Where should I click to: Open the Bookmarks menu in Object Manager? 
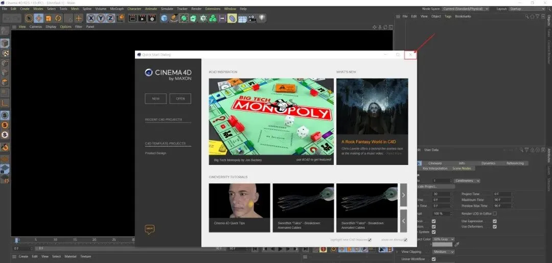(463, 16)
